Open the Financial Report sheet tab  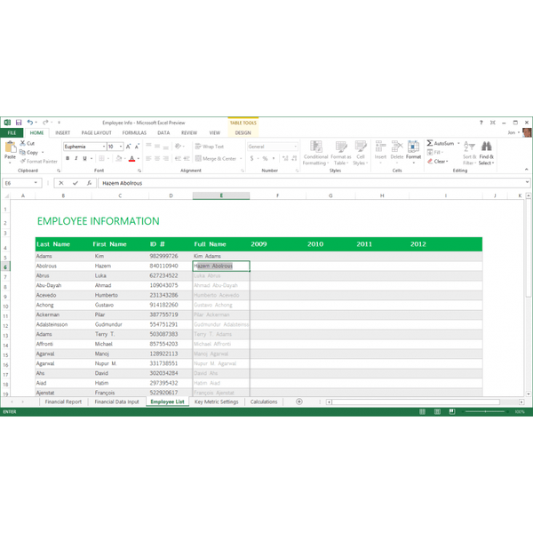[x=63, y=402]
